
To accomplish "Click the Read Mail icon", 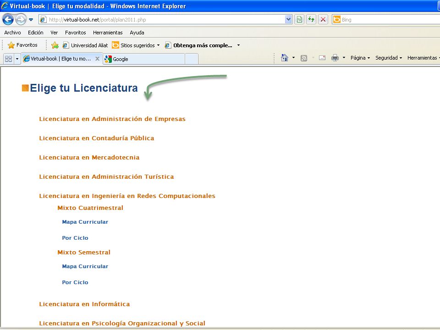I will click(322, 58).
